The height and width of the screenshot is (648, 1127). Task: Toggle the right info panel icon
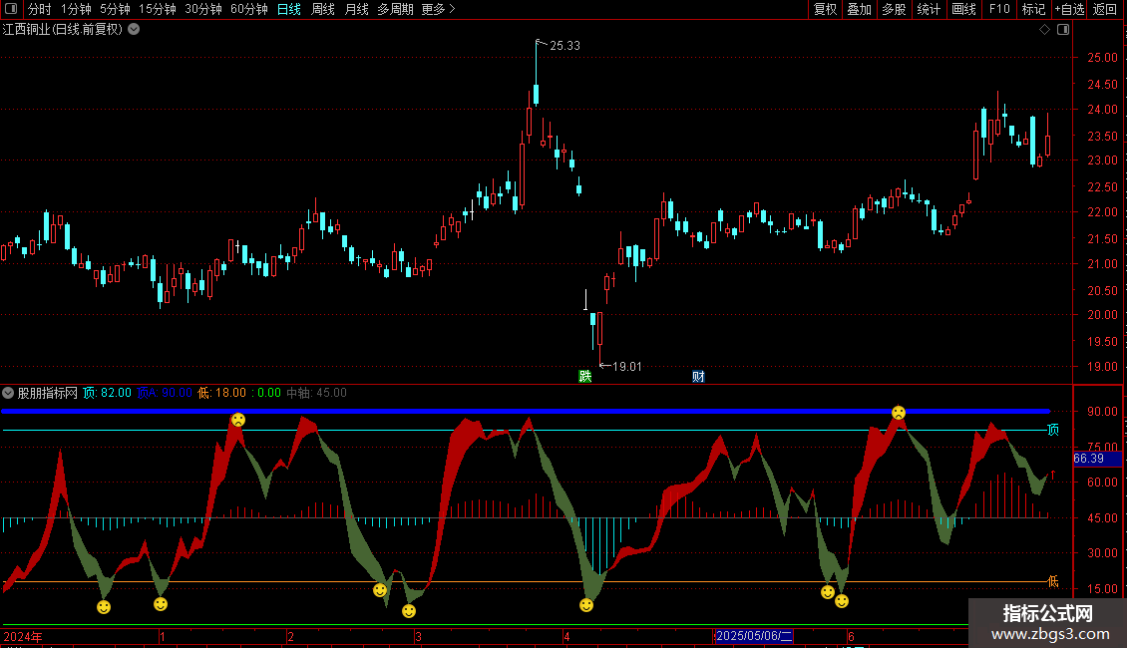click(x=1063, y=30)
